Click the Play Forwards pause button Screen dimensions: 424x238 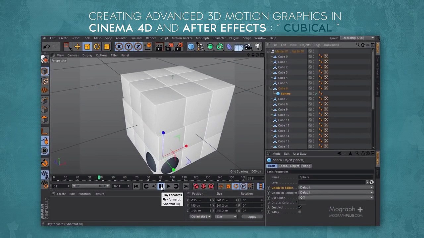[161, 186]
